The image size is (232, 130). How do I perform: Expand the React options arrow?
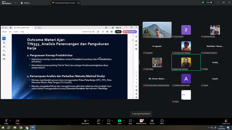click(x=112, y=121)
